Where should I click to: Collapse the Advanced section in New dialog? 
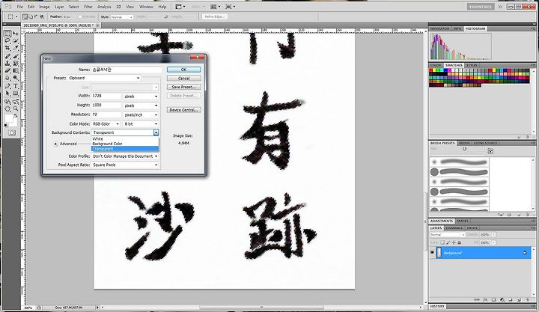coord(55,144)
